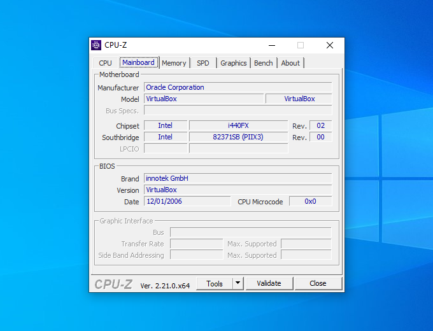Click the empty Graphic Interface Bus field
This screenshot has height=331, width=433.
(x=251, y=232)
